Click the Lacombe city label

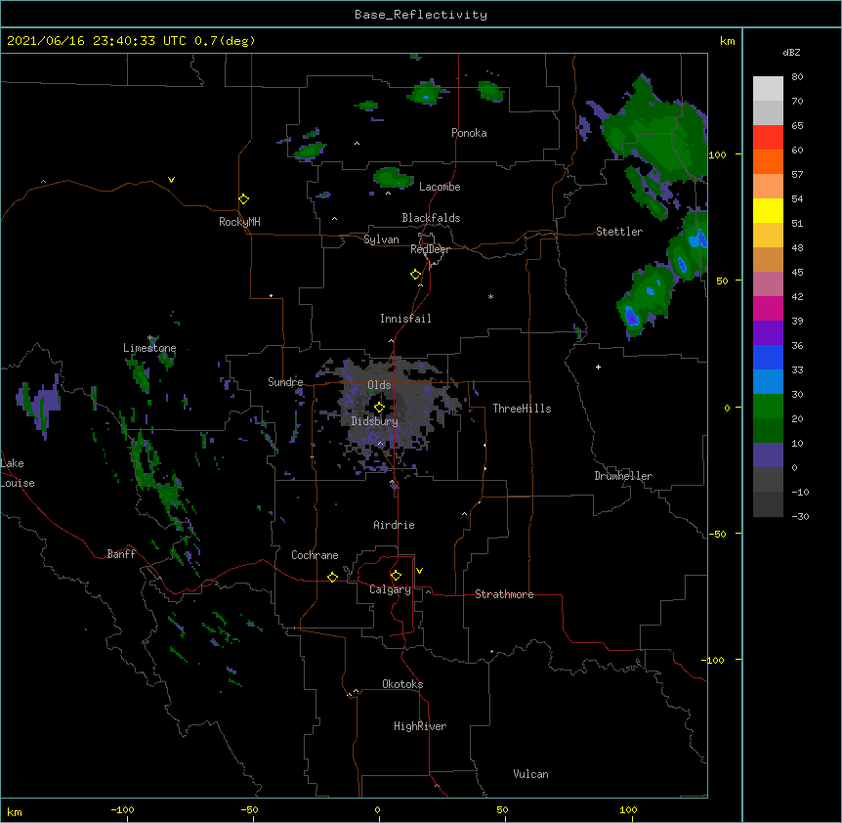440,187
